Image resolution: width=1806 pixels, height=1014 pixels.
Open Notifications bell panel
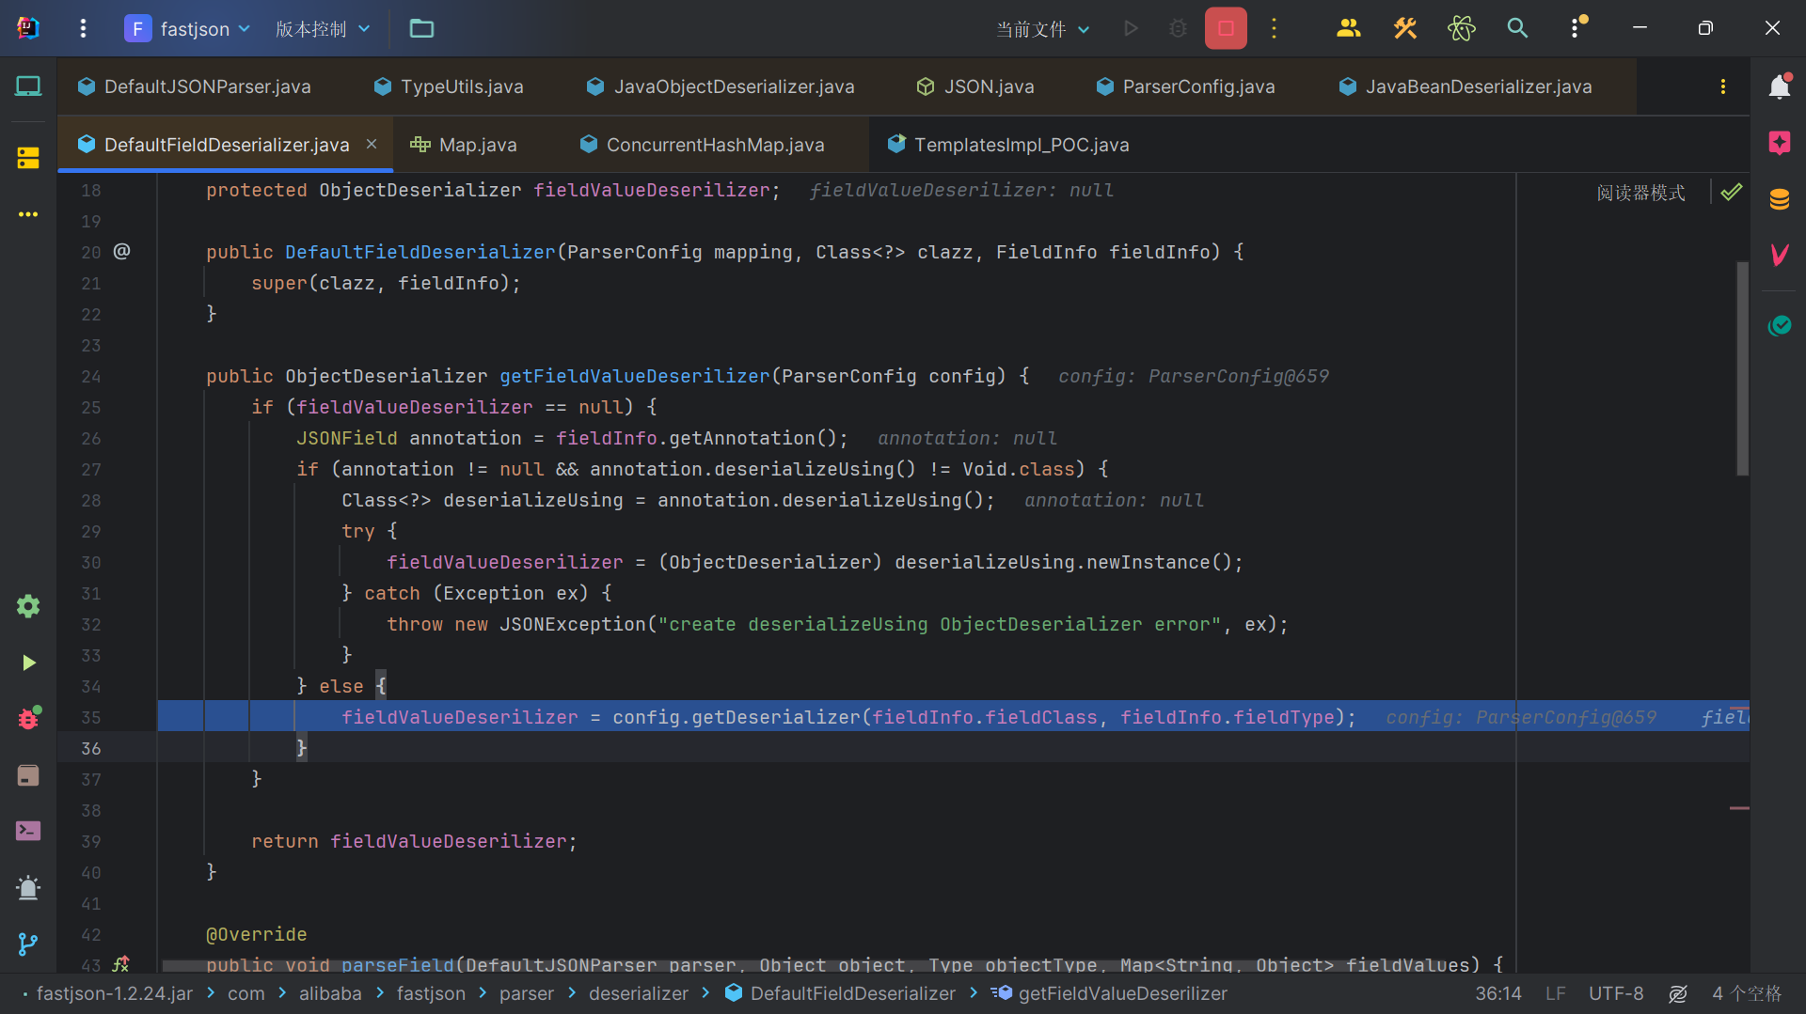[x=1779, y=86]
